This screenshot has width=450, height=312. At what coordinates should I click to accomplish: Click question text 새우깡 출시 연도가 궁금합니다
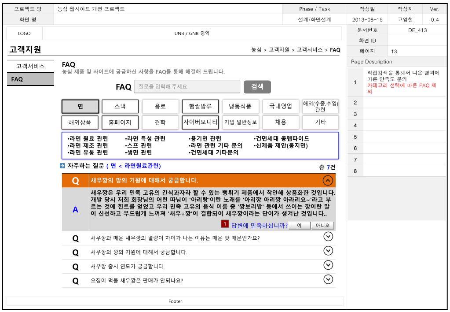coord(128,266)
